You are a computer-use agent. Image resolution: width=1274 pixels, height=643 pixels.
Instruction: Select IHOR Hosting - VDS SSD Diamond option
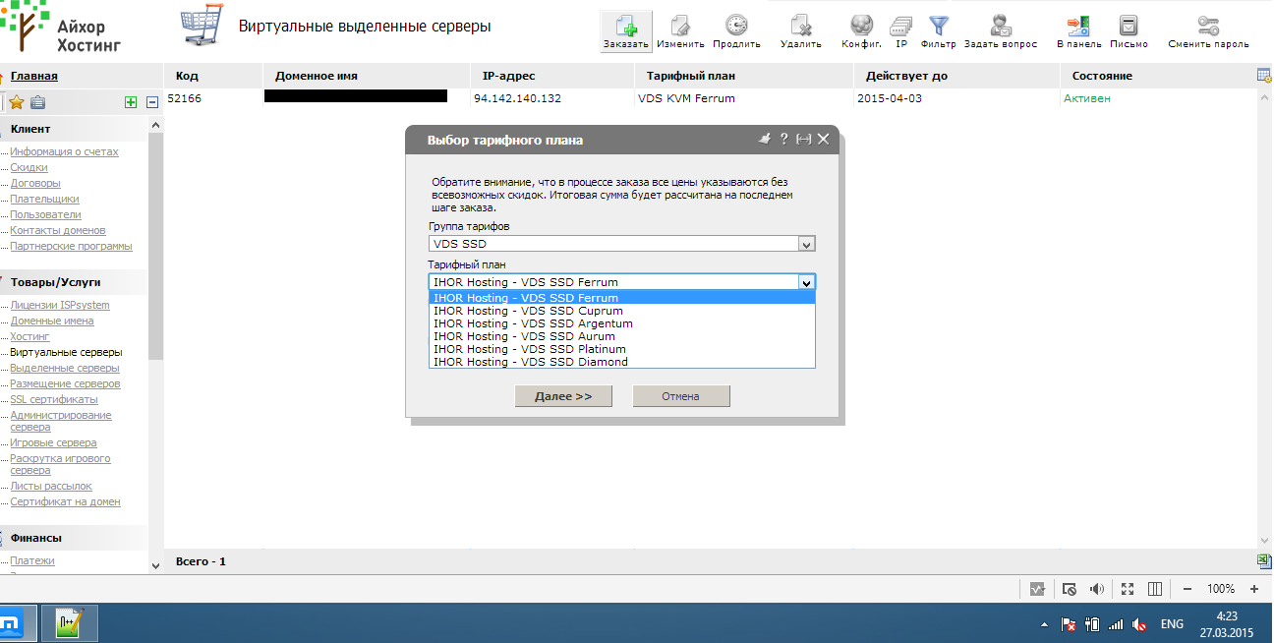[x=621, y=362]
